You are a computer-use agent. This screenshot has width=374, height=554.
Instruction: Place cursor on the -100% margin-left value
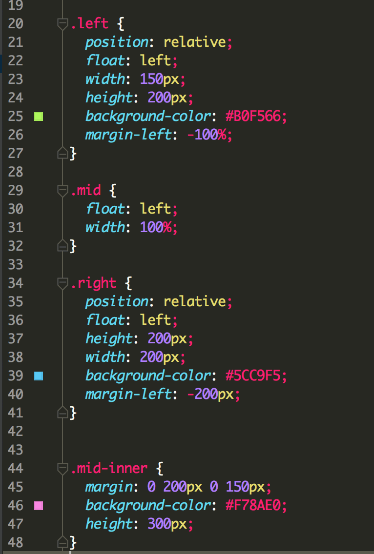point(207,135)
